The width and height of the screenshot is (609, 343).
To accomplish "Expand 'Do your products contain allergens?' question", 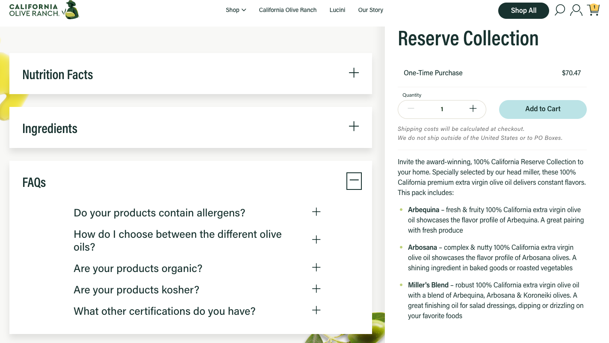I will [316, 212].
